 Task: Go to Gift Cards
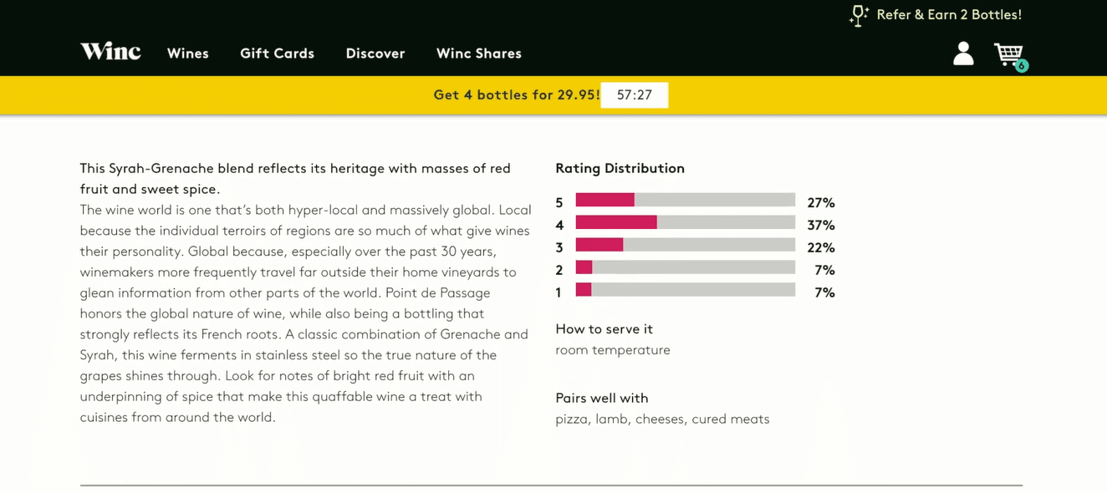point(278,53)
